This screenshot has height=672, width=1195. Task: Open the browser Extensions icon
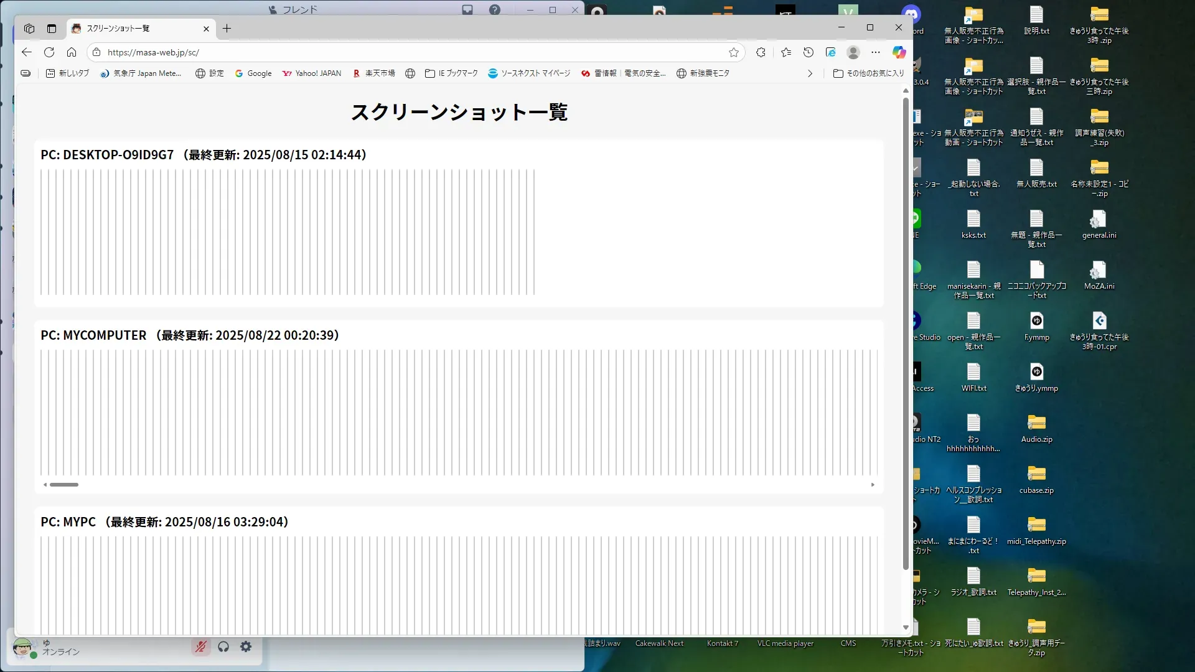coord(761,52)
